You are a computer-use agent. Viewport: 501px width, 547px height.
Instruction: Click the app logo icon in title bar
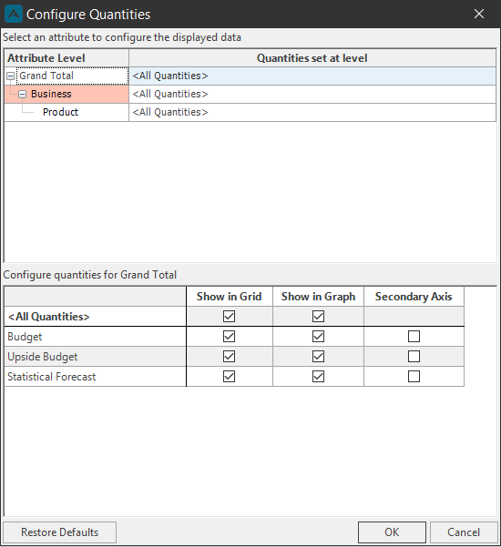(x=14, y=14)
